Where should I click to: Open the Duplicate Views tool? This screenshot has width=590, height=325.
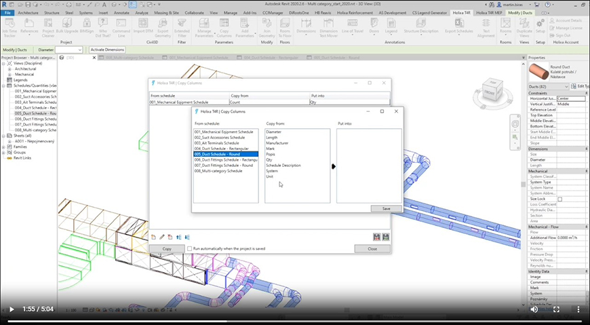click(524, 28)
